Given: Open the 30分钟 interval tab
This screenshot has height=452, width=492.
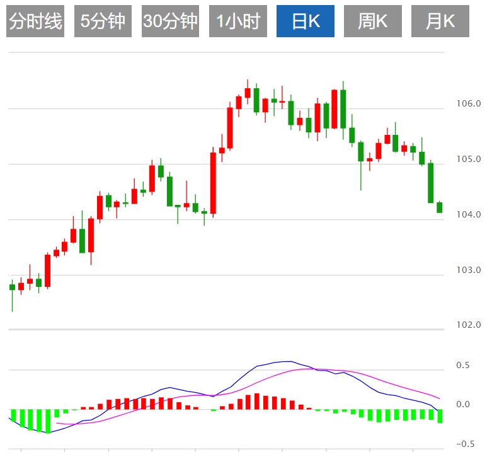Looking at the screenshot, I should pos(170,21).
